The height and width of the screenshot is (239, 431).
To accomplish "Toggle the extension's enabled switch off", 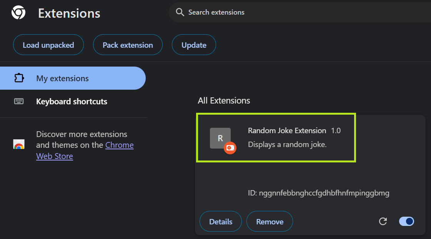I will coord(406,221).
